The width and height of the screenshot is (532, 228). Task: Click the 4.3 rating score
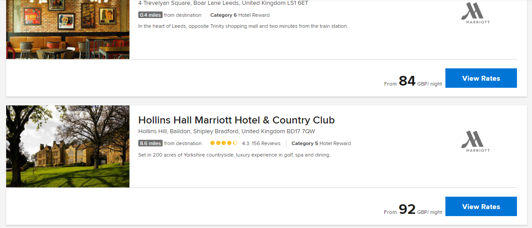[246, 143]
